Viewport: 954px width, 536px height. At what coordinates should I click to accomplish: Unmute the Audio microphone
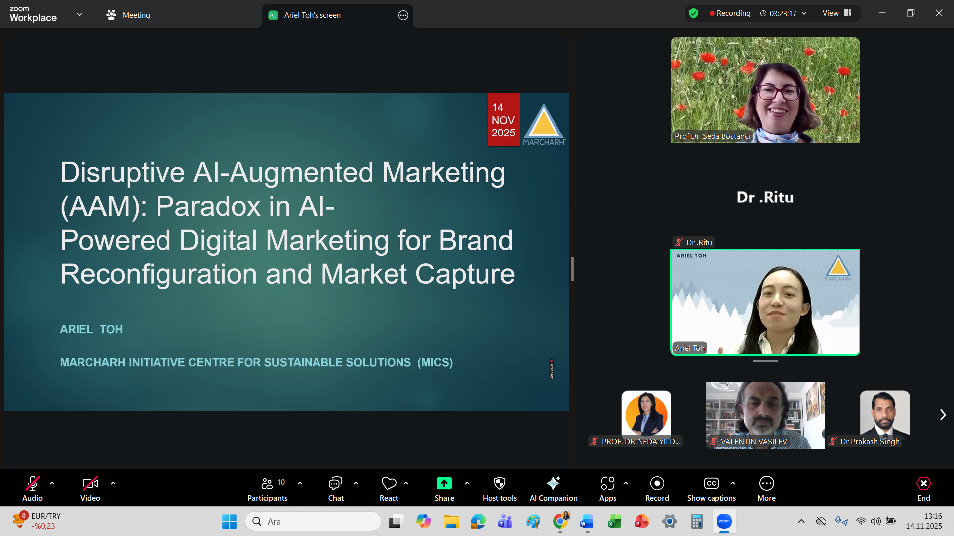(32, 483)
